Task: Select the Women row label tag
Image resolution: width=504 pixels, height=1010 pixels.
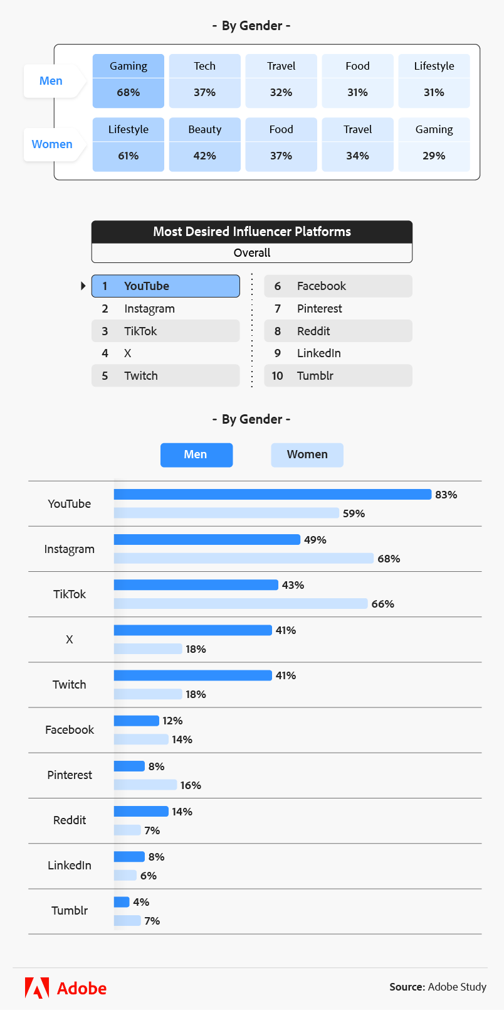Action: click(x=52, y=144)
